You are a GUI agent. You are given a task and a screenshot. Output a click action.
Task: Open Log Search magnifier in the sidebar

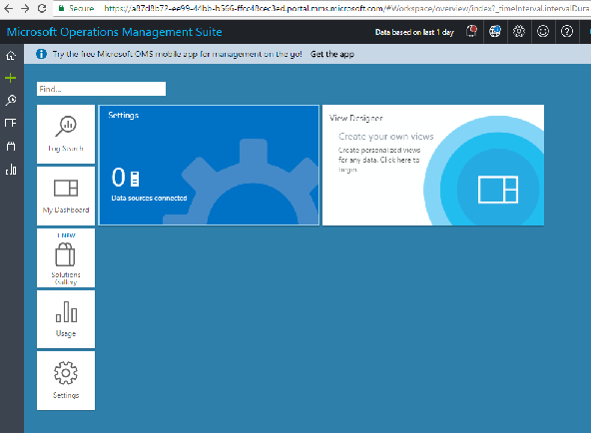[x=11, y=100]
